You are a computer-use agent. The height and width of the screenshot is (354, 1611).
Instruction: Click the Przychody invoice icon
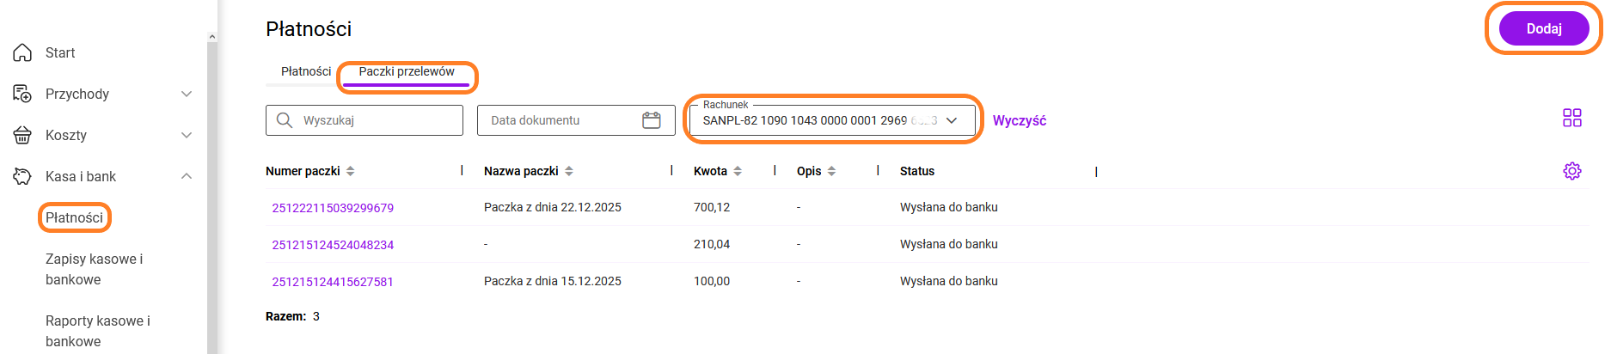coord(22,94)
